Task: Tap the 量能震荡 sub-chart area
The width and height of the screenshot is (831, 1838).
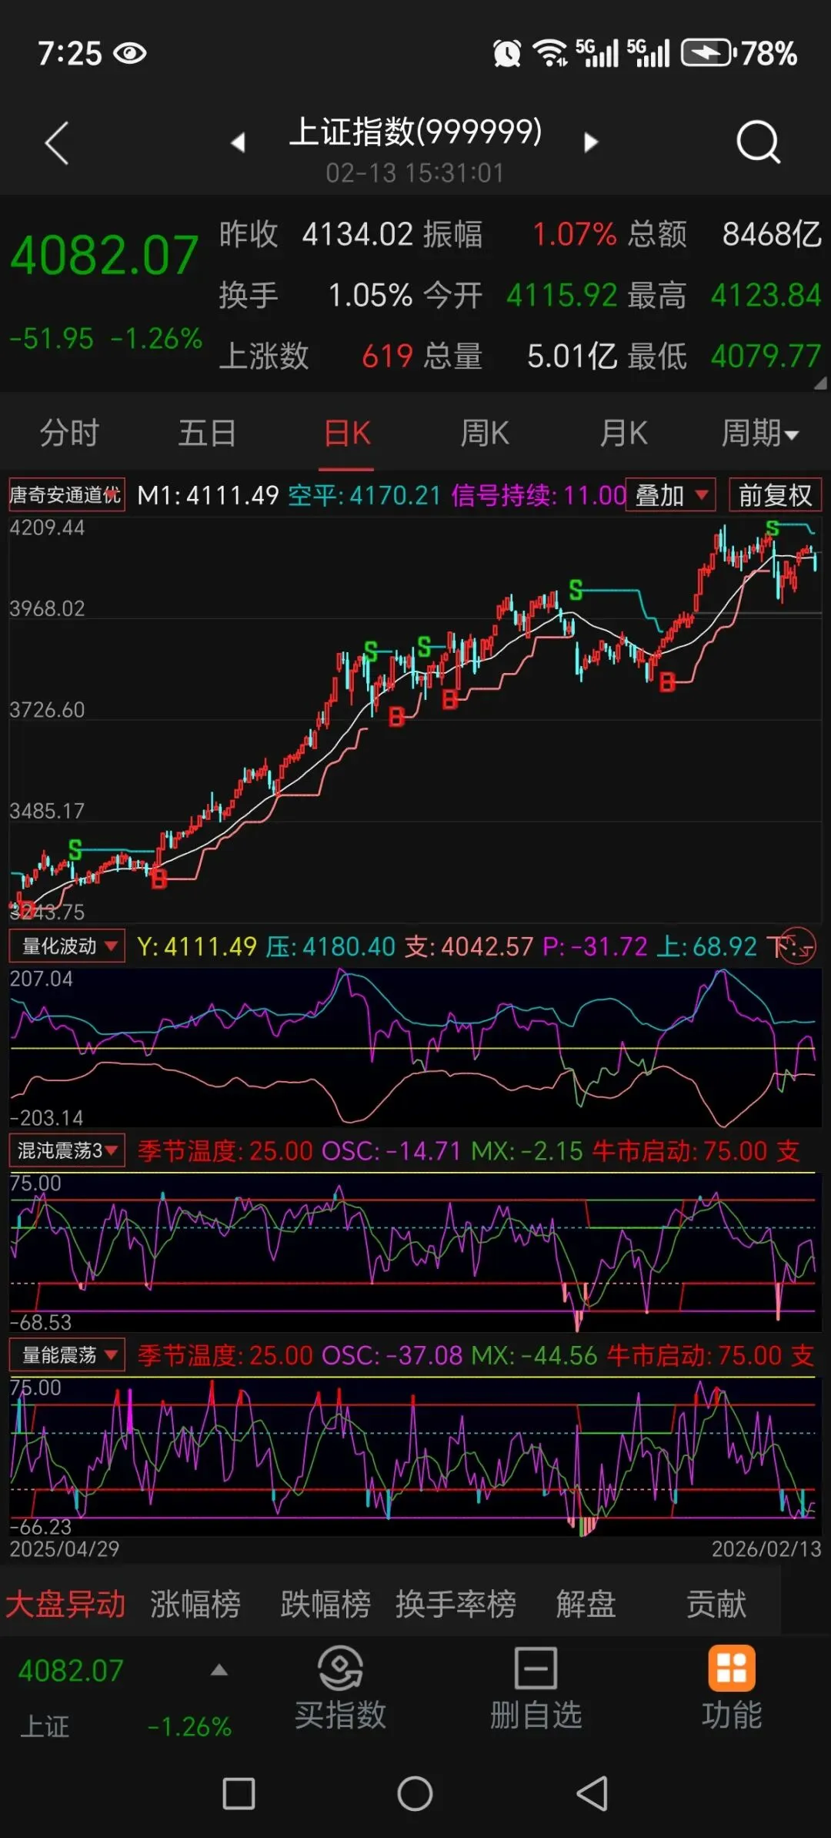Action: 415,1457
